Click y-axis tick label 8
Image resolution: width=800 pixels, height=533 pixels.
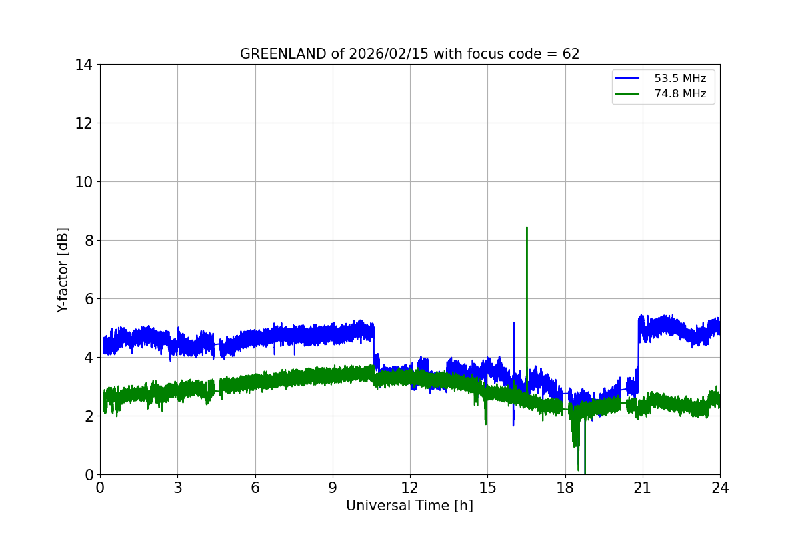click(x=89, y=241)
